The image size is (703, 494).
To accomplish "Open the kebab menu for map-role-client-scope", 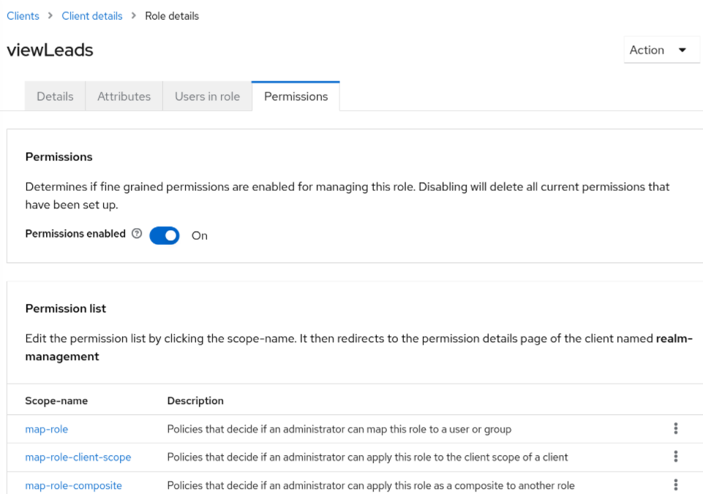I will tap(674, 457).
